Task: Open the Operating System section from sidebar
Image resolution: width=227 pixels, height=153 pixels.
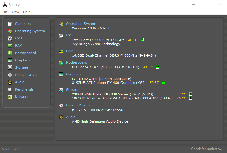Action: (x=30, y=31)
